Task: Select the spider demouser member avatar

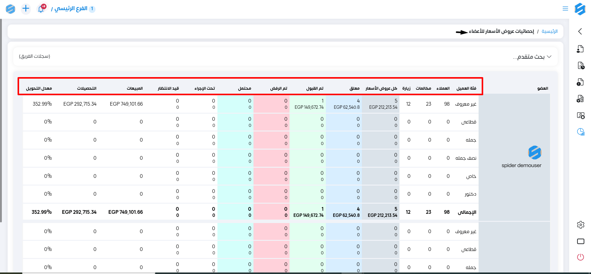Action: 534,153
